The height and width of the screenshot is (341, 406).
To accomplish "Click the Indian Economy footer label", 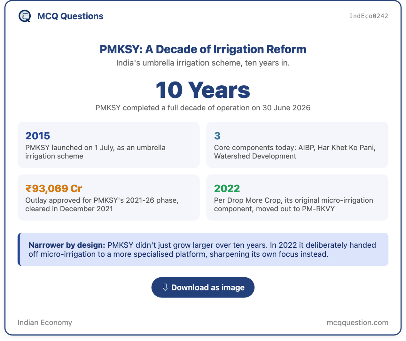I will click(x=45, y=322).
